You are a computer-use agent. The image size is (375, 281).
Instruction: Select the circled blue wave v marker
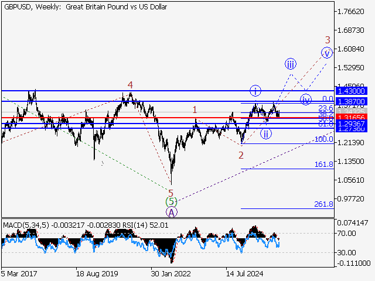pyautogui.click(x=327, y=53)
